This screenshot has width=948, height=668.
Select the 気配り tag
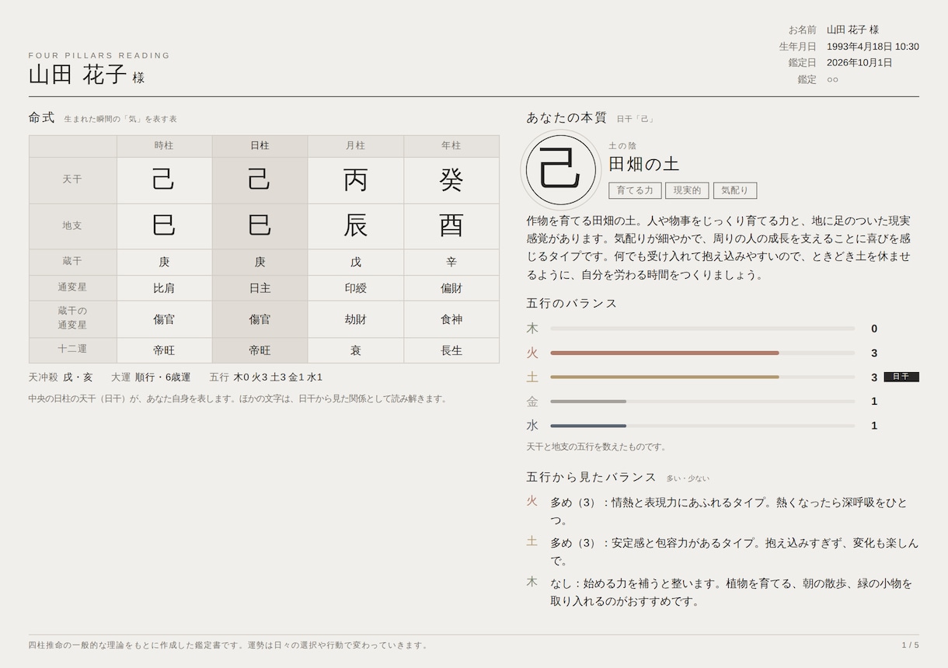(735, 190)
